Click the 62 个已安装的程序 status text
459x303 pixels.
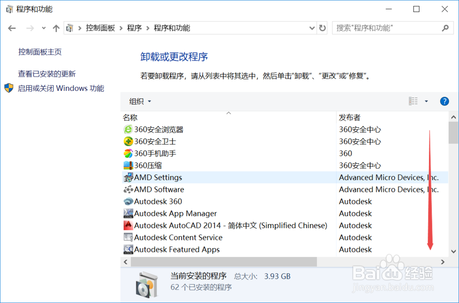click(201, 287)
